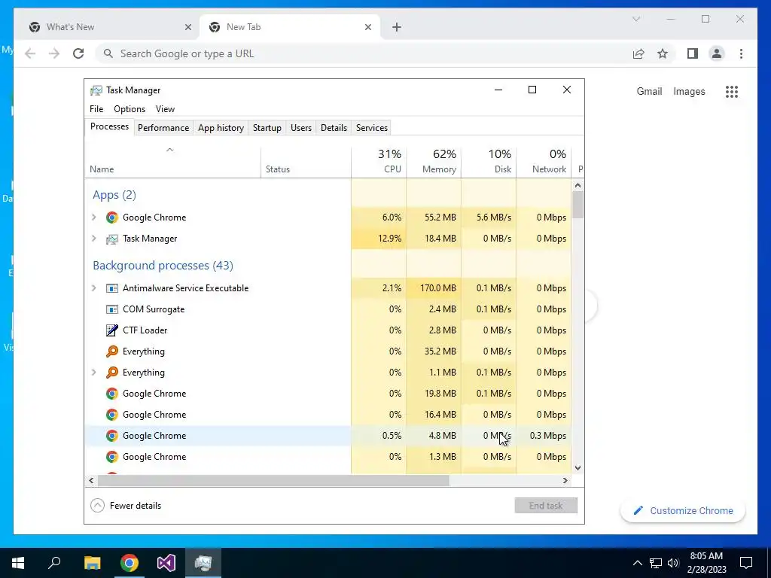Viewport: 771px width, 578px height.
Task: Sort by the Name column header
Action: click(x=173, y=162)
